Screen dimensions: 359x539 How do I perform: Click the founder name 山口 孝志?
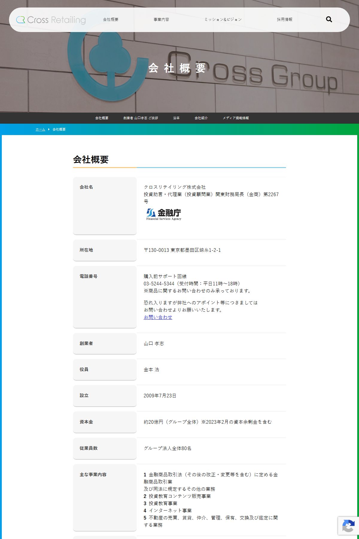(x=154, y=343)
